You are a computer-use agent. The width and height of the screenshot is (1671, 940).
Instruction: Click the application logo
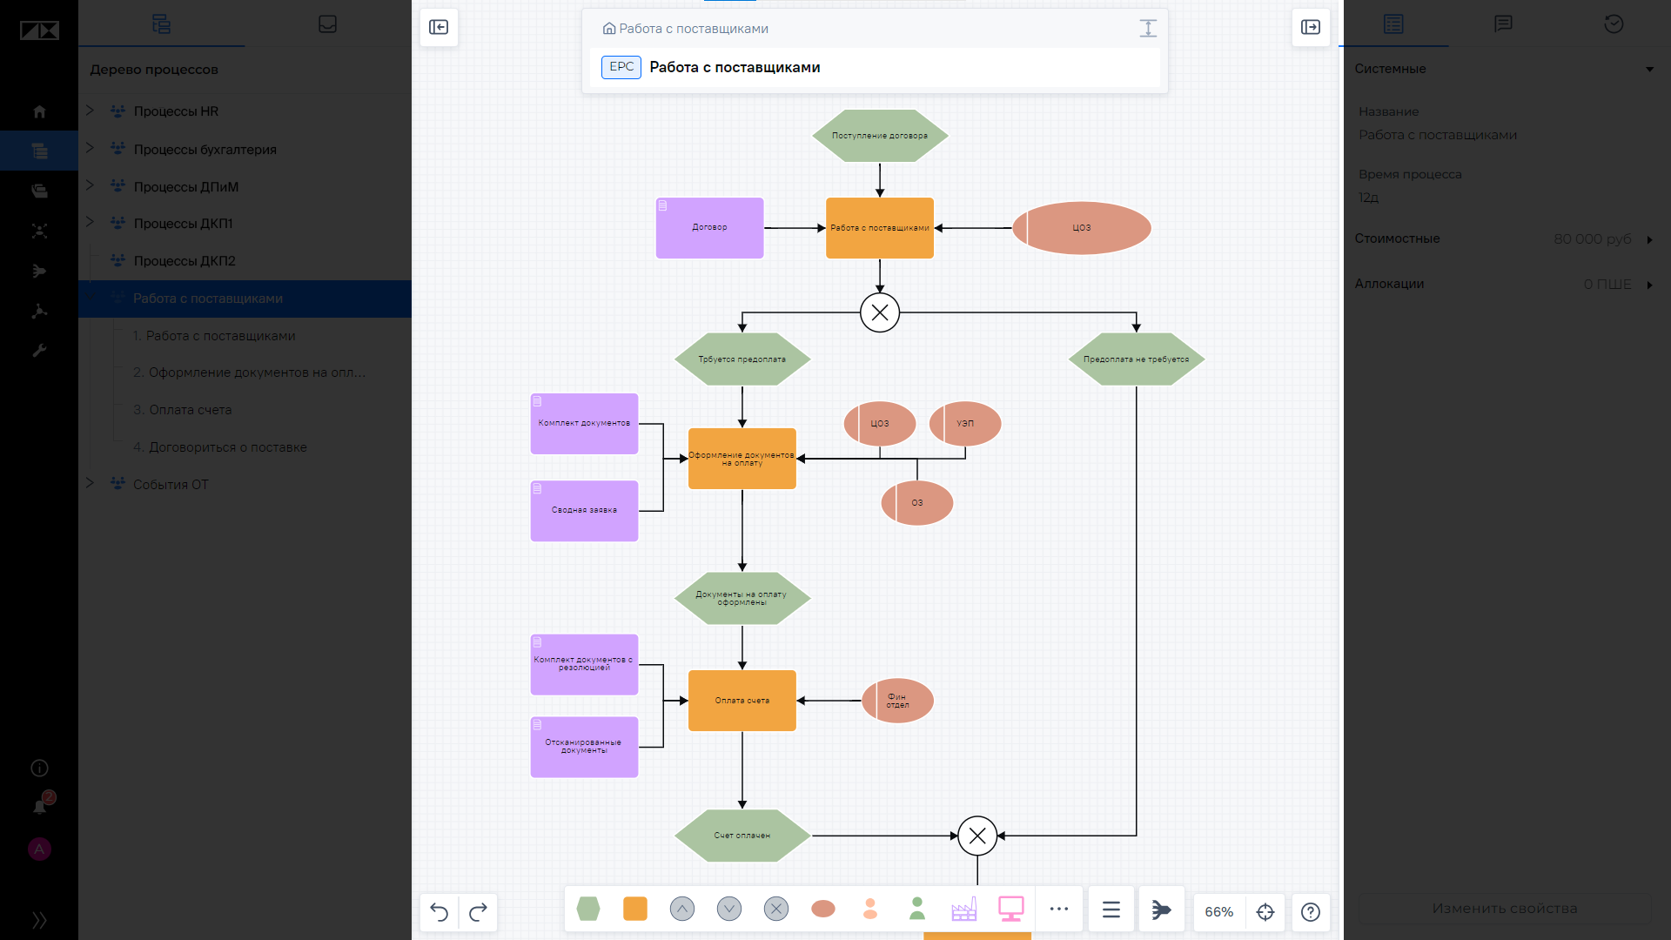click(x=39, y=31)
